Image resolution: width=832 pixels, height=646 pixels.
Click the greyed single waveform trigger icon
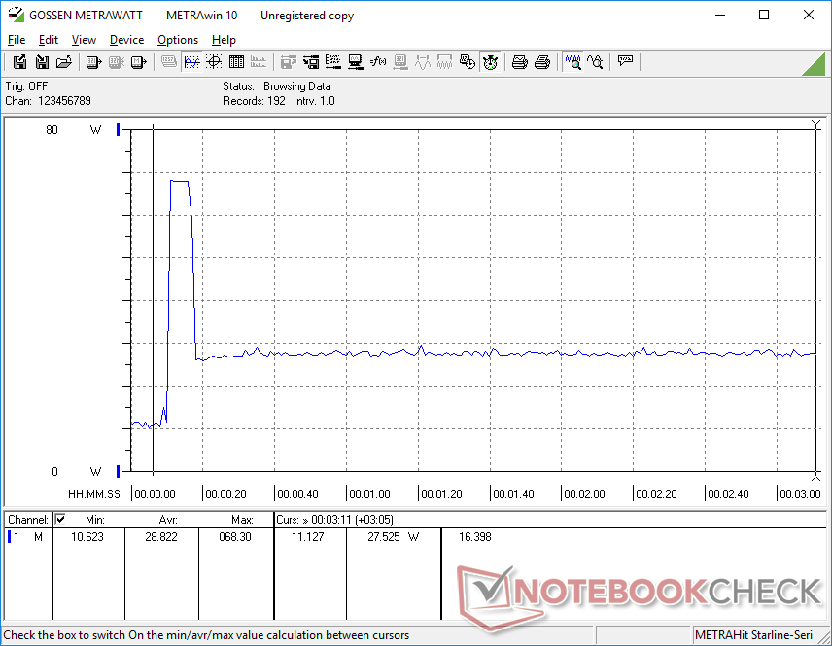click(x=423, y=62)
